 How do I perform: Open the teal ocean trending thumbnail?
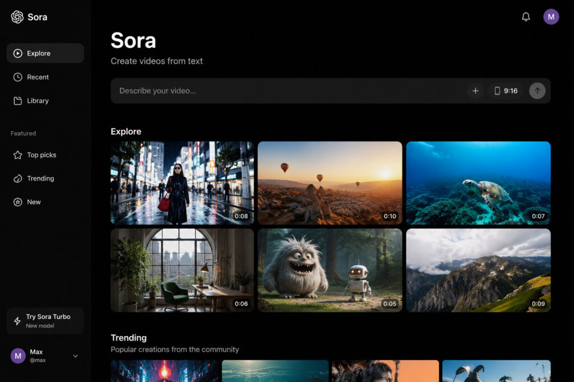[275, 371]
